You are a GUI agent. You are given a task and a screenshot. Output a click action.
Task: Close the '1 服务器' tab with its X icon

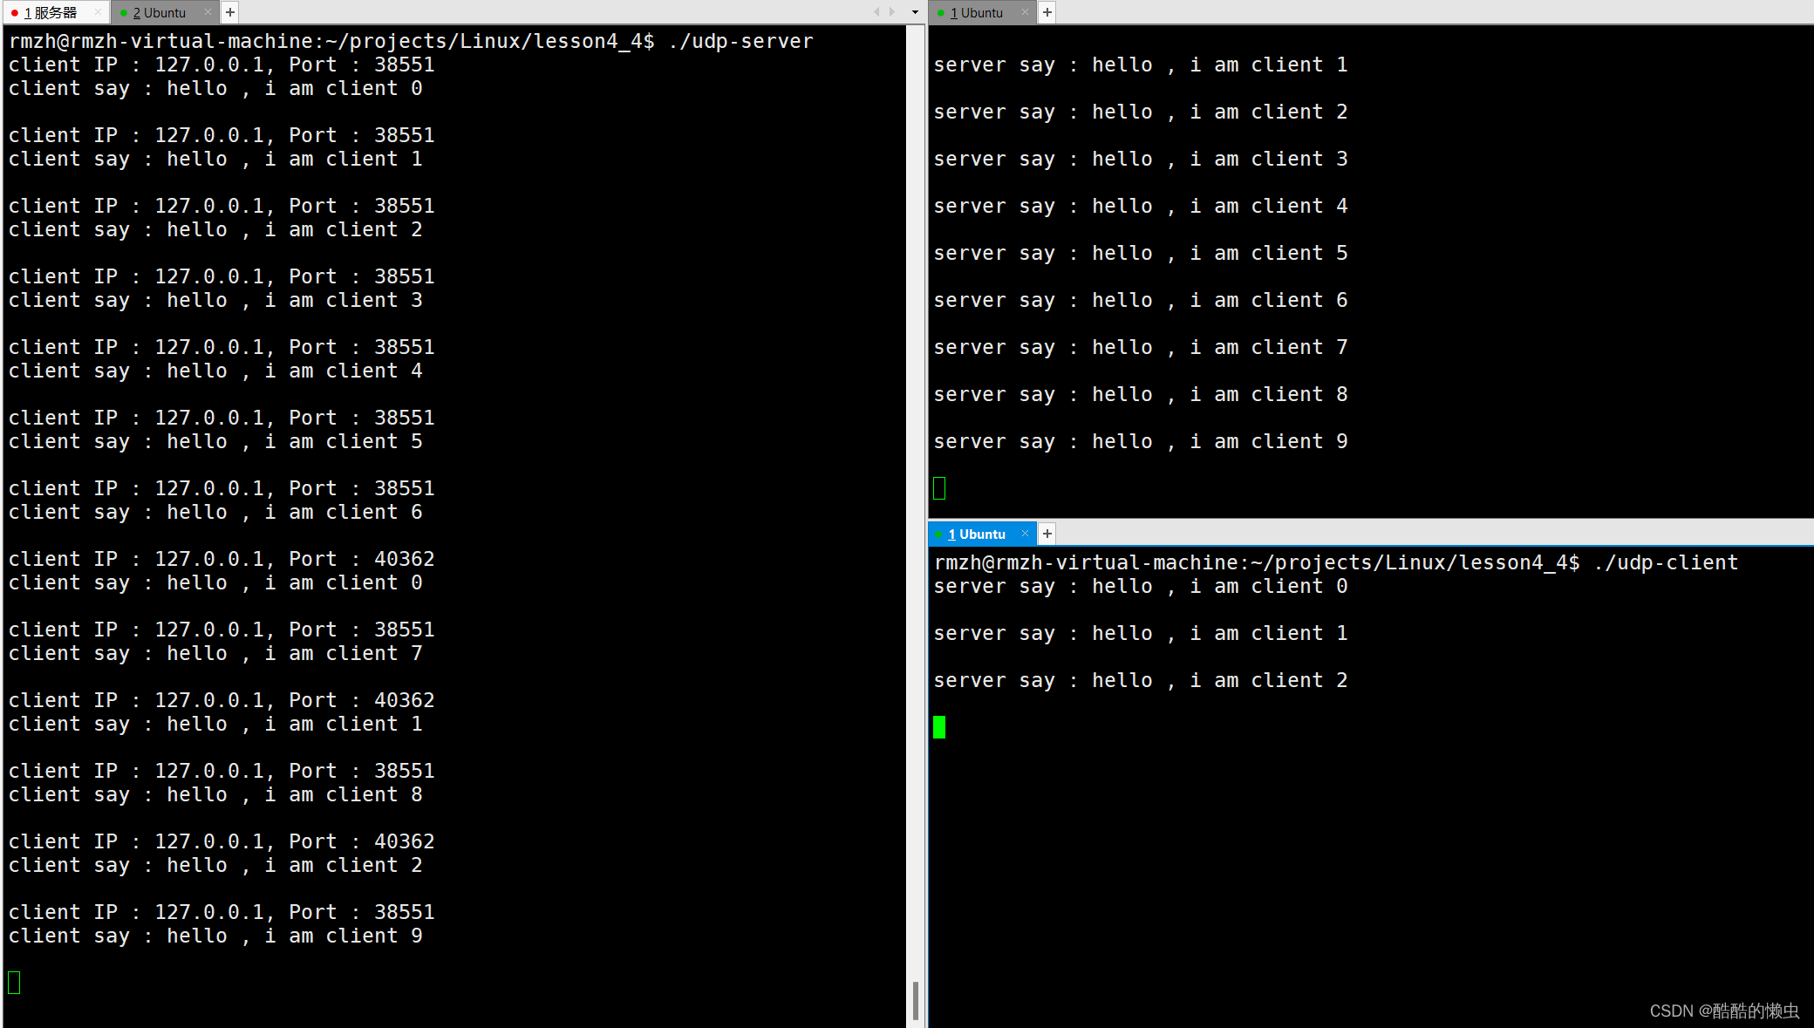point(98,12)
